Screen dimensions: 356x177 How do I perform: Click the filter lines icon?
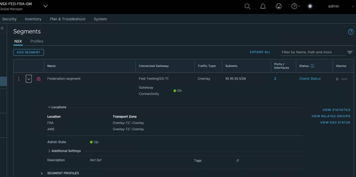[x=350, y=52]
